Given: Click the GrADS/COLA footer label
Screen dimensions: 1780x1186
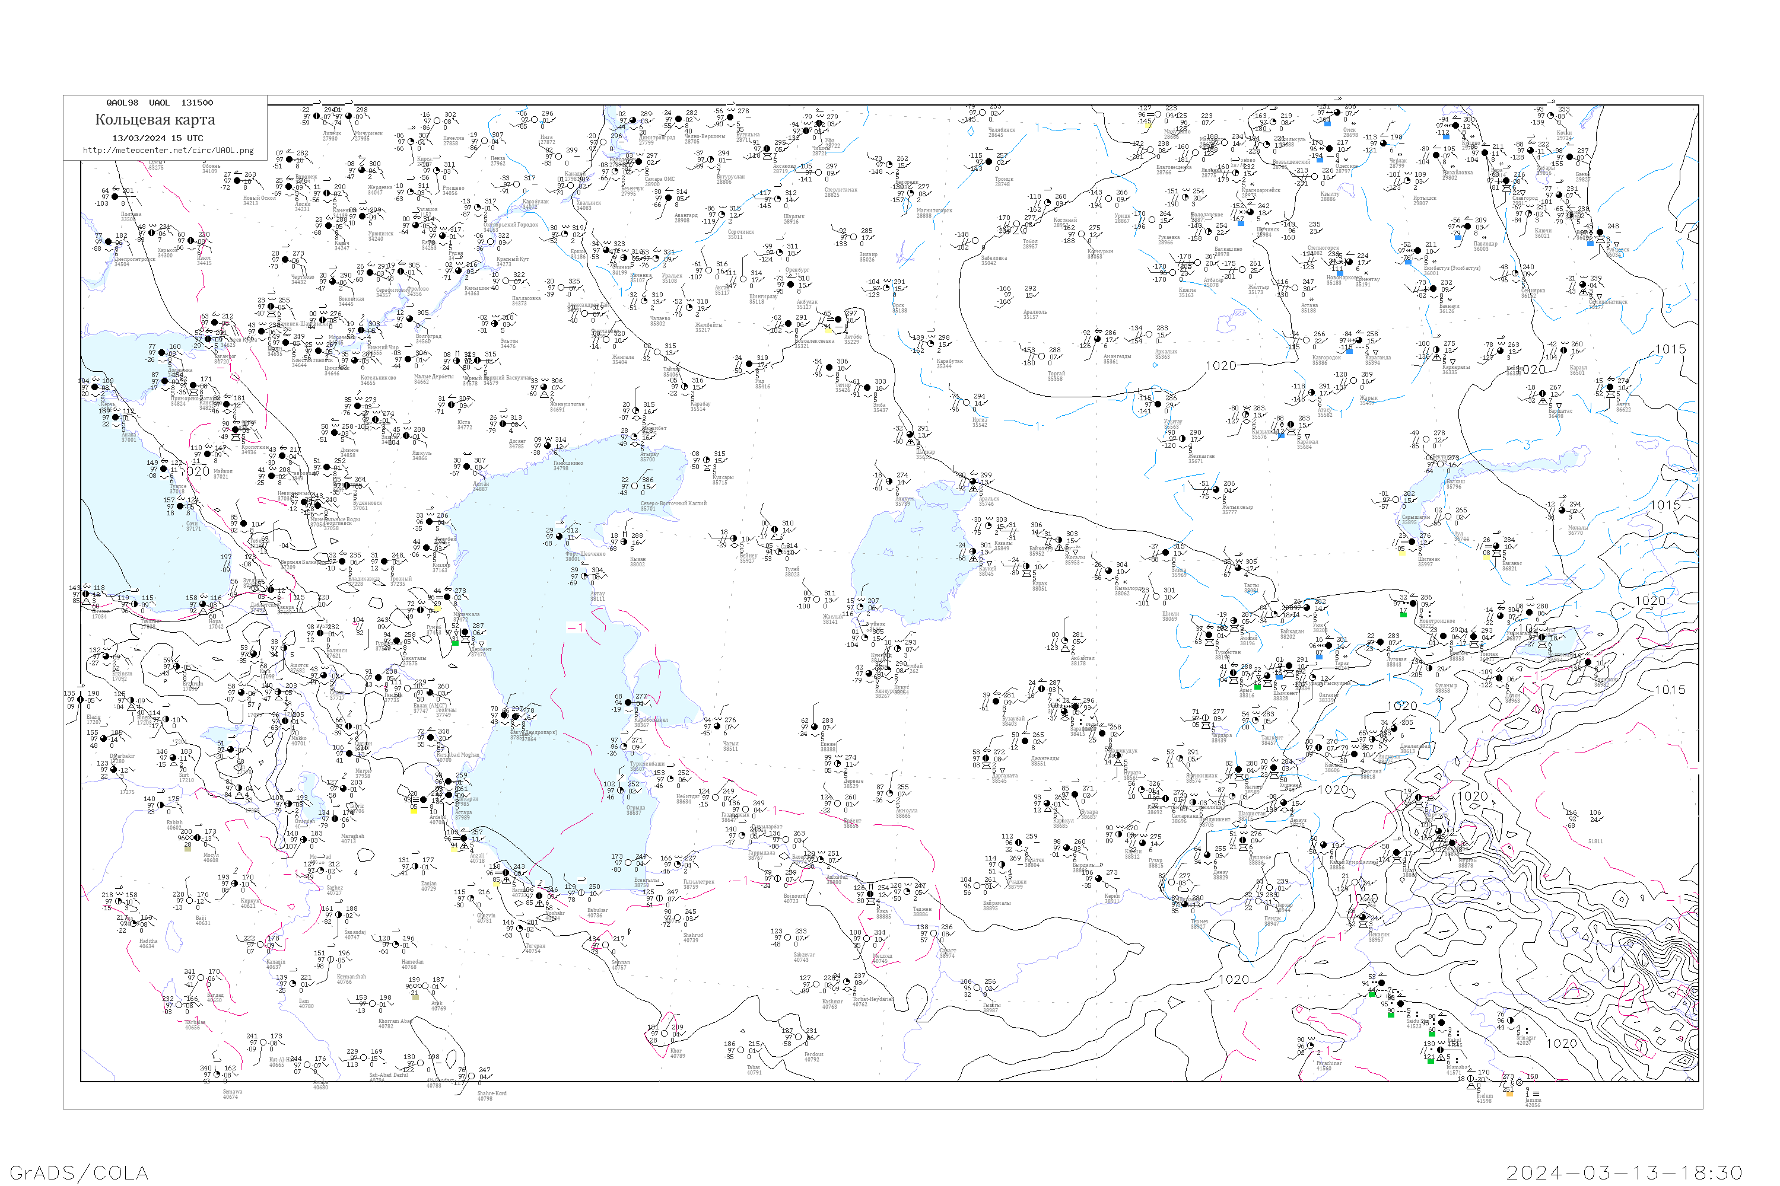Looking at the screenshot, I should [79, 1172].
